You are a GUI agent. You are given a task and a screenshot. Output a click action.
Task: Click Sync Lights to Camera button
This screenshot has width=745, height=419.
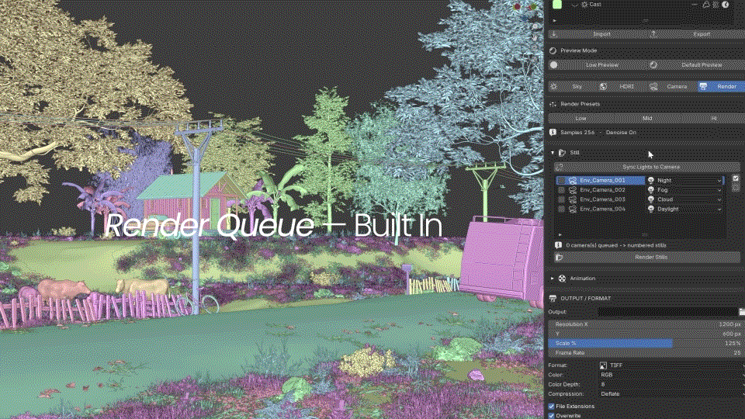(646, 168)
